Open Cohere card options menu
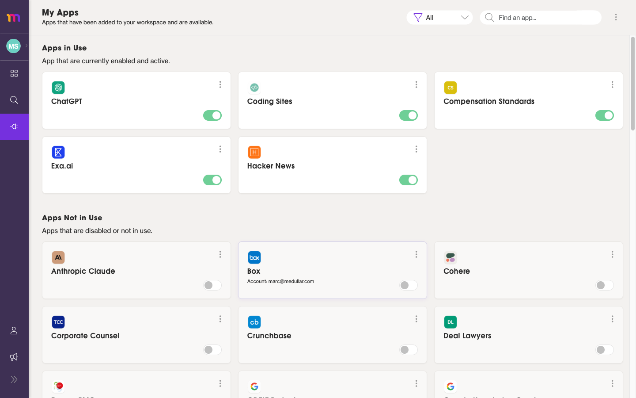636x398 pixels. pos(612,254)
